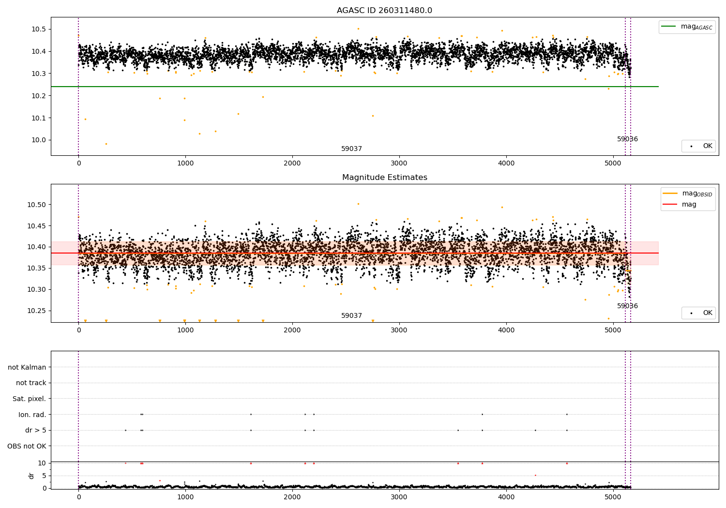Click the 'OBS not OK' row label
This screenshot has height=508, width=726.
point(27,446)
